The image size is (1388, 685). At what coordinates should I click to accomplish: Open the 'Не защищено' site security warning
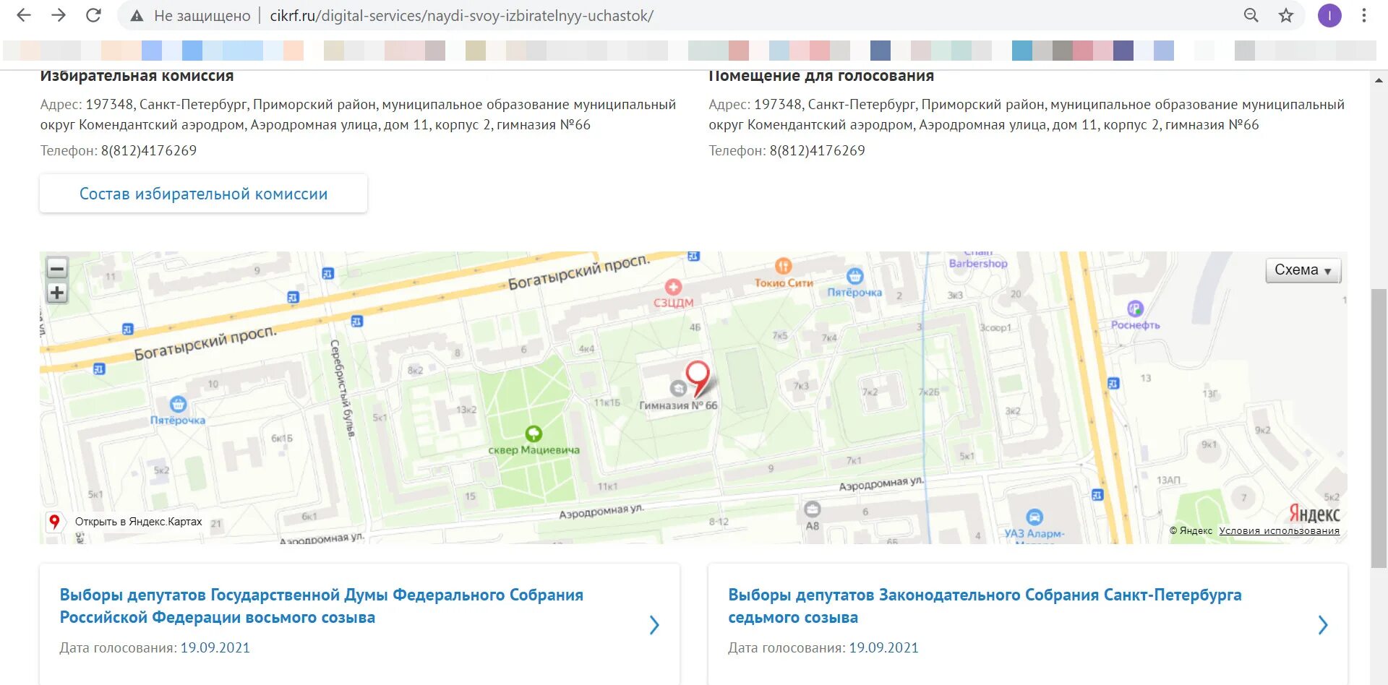(190, 15)
